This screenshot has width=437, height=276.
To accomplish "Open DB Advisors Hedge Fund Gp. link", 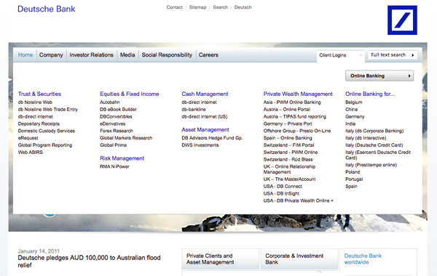I will click(x=212, y=138).
